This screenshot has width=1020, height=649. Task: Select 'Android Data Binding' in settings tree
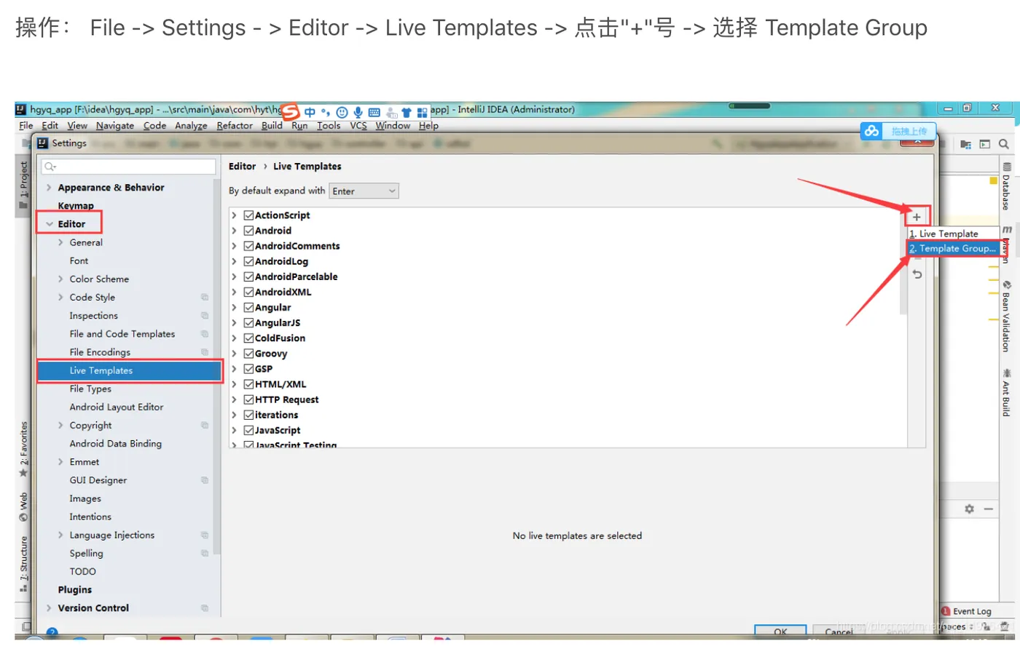[x=116, y=444]
